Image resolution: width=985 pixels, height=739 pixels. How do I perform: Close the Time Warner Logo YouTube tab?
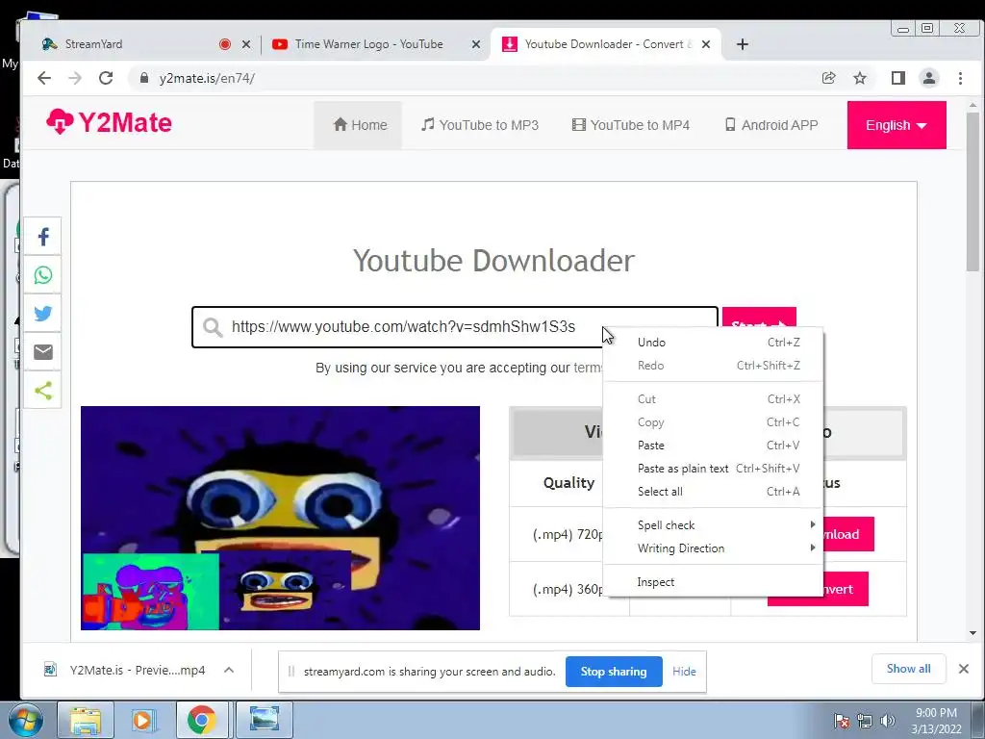click(x=476, y=44)
